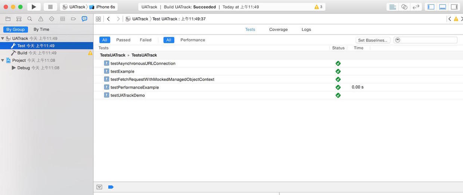Screen dimensions: 463x195
Task: Open the Find navigator magnifier icon
Action: (x=30, y=19)
